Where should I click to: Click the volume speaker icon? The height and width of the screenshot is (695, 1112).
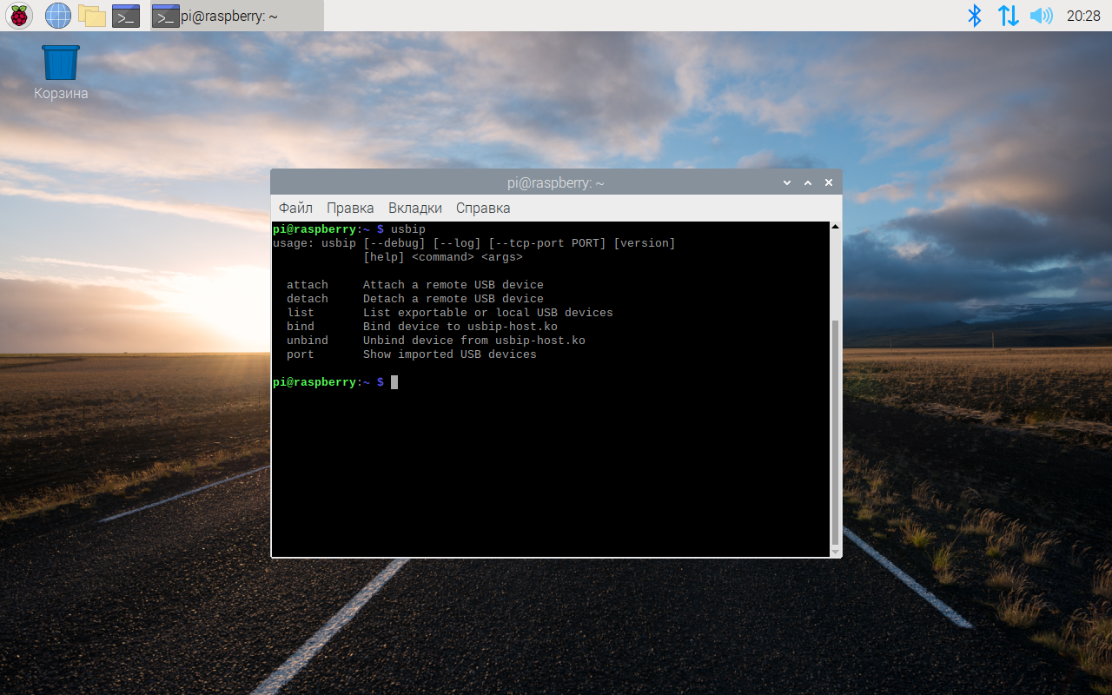tap(1041, 15)
